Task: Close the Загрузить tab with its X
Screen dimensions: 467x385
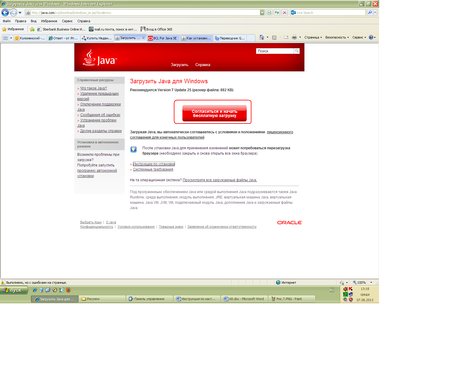Action: pyautogui.click(x=143, y=38)
